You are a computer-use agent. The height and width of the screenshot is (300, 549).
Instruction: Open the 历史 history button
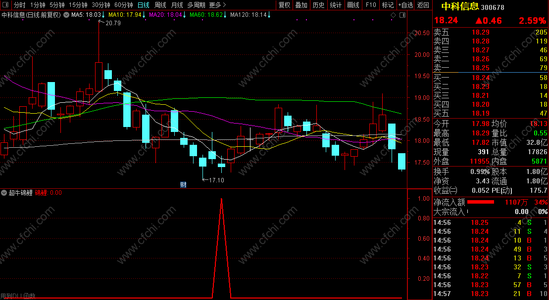tap(318, 5)
